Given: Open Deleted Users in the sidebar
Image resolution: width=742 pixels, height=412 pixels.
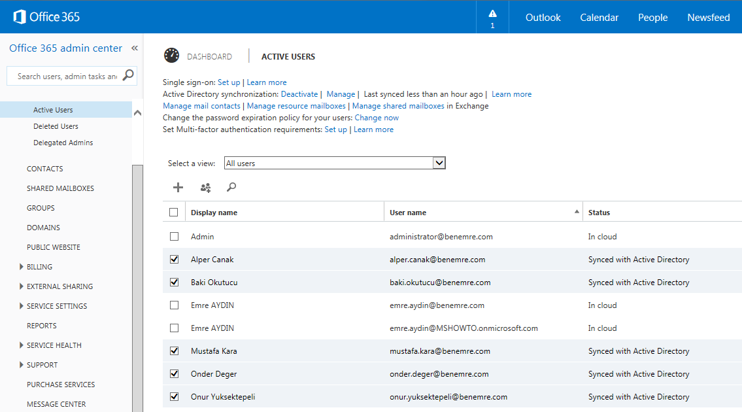Looking at the screenshot, I should pos(56,126).
